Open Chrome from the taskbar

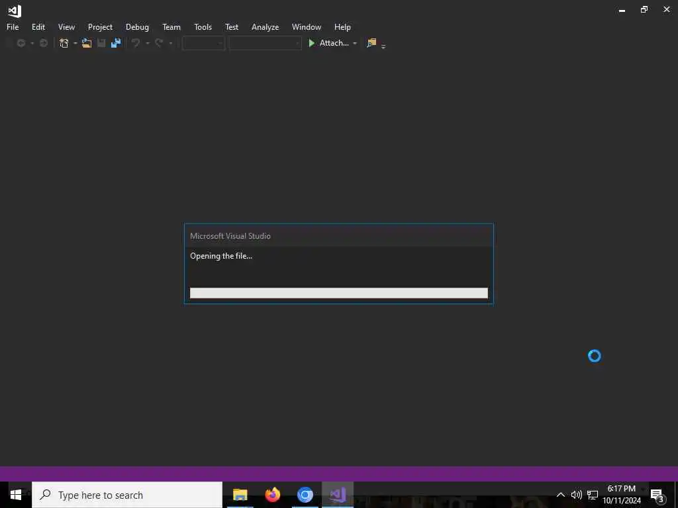coord(305,495)
